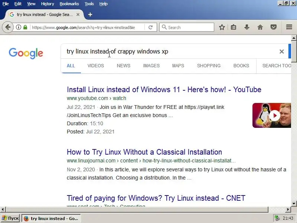297x223 pixels.
Task: Open the History menu
Action: pyautogui.click(x=48, y=4)
